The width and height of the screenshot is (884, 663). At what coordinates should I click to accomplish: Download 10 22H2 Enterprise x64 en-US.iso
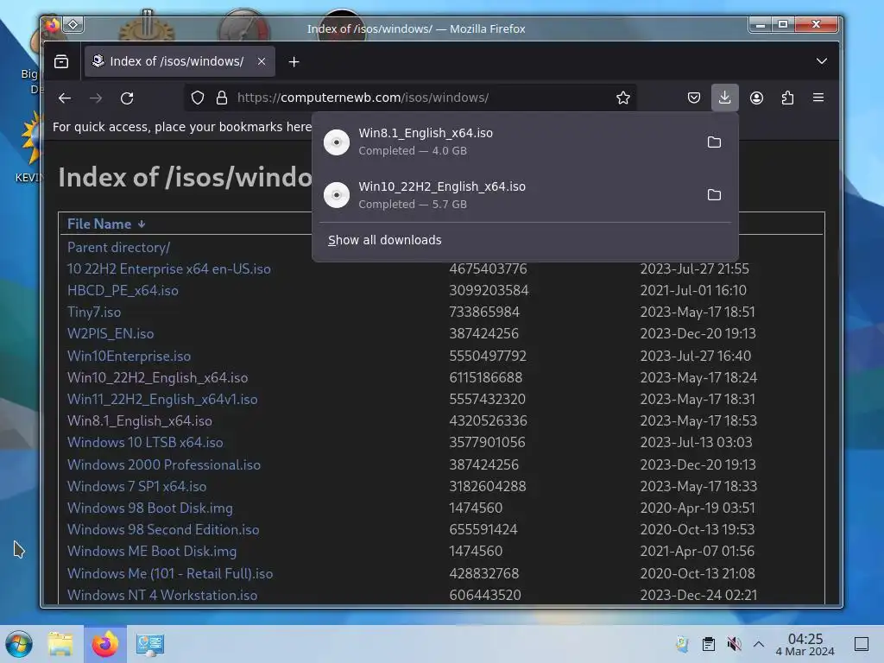pos(168,269)
